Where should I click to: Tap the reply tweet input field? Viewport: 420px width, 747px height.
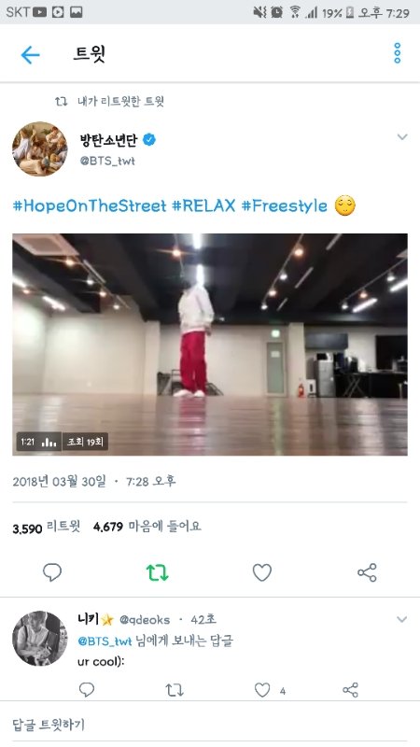pos(210,725)
